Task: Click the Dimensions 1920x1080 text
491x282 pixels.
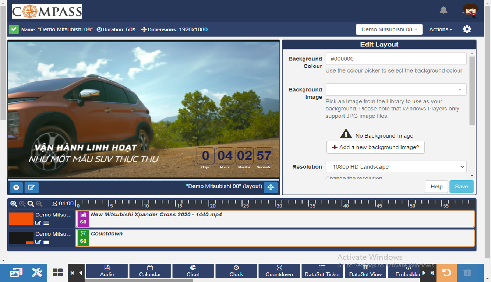Action: (x=174, y=29)
